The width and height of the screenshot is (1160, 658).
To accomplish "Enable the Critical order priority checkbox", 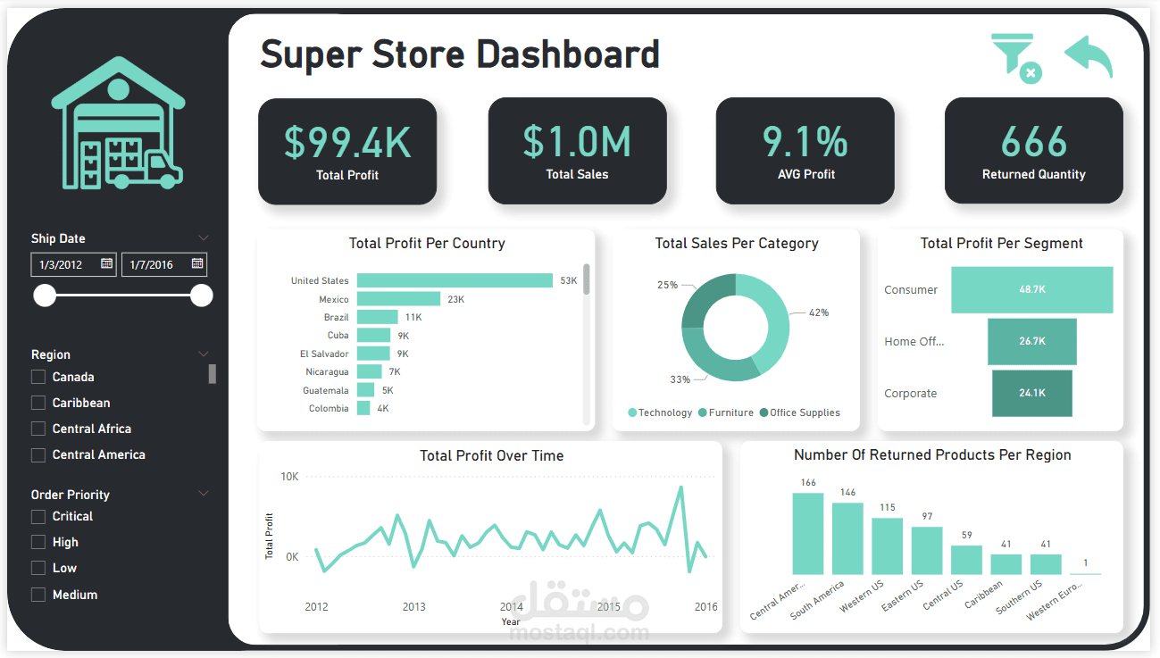I will click(x=38, y=516).
